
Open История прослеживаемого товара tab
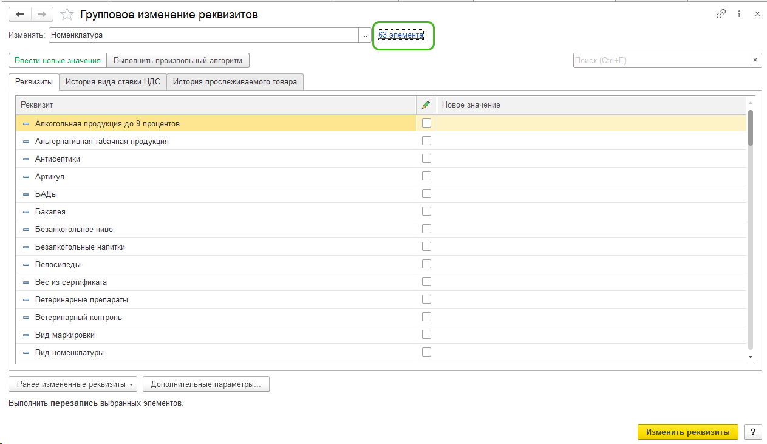234,82
